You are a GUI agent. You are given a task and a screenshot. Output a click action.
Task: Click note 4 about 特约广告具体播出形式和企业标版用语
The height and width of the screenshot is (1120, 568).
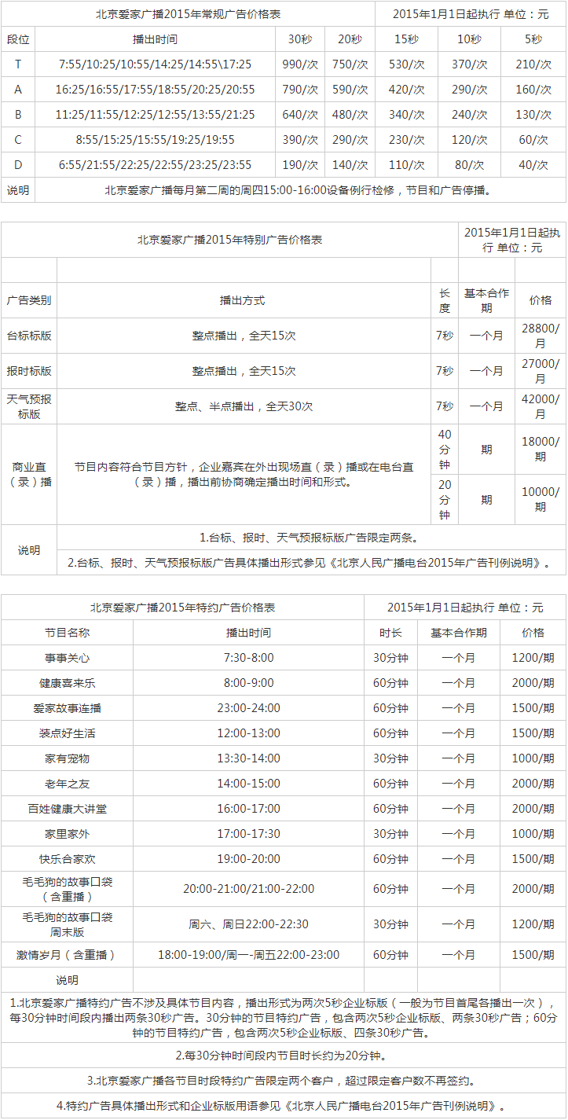284,1105
